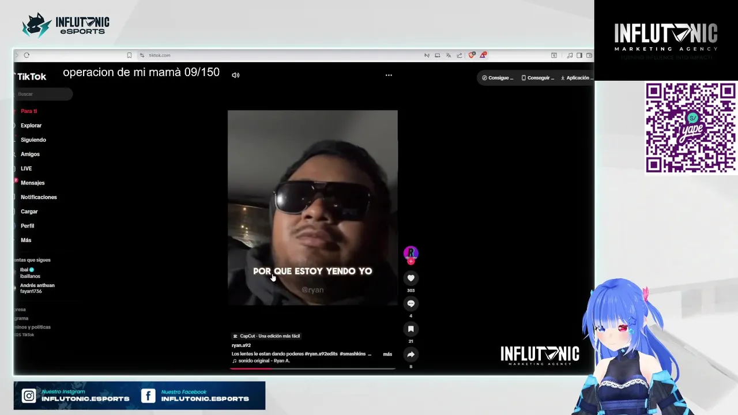Open comments with the speech bubble icon
Screen dimensions: 738x415
pos(411,303)
